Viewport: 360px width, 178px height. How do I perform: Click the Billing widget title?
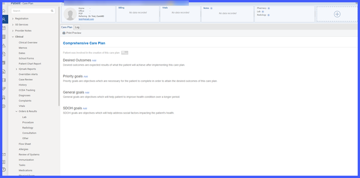(121, 8)
